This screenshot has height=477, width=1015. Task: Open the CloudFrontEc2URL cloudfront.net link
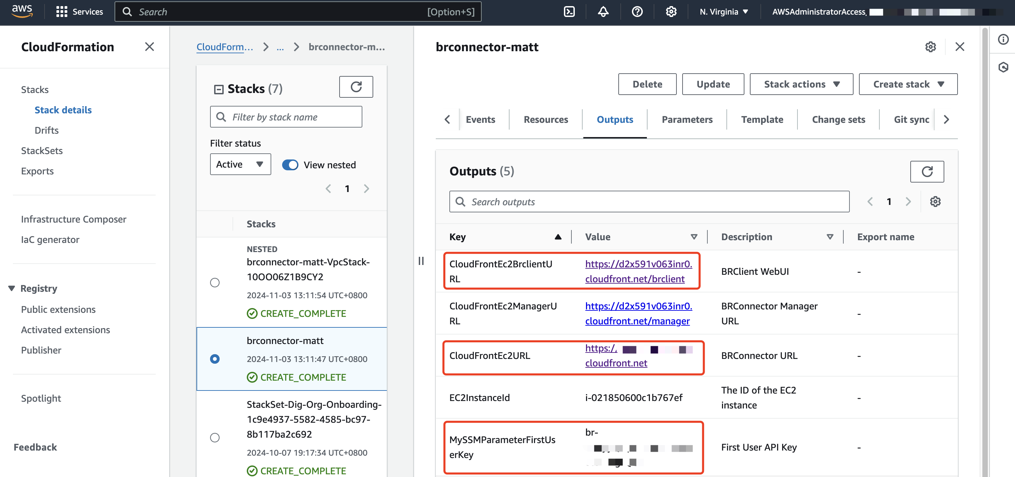point(616,363)
